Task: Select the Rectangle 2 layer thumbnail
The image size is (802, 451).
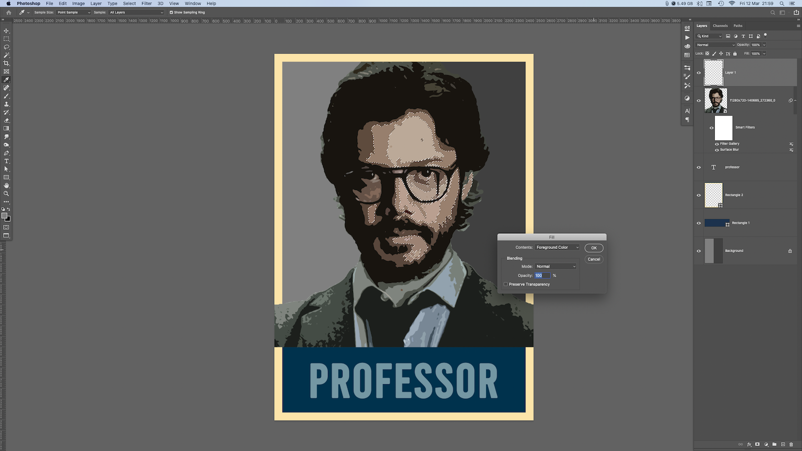Action: (x=714, y=195)
